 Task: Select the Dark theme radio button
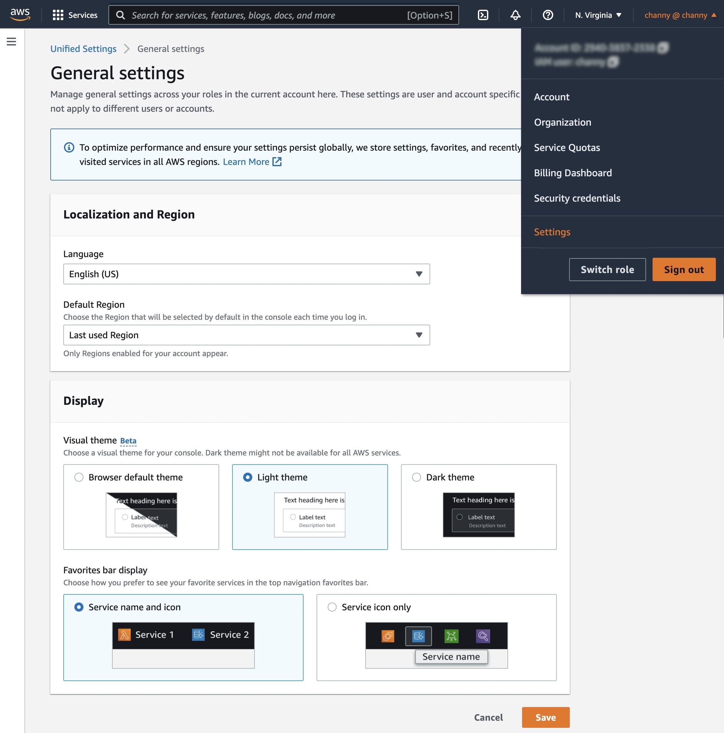click(x=416, y=477)
